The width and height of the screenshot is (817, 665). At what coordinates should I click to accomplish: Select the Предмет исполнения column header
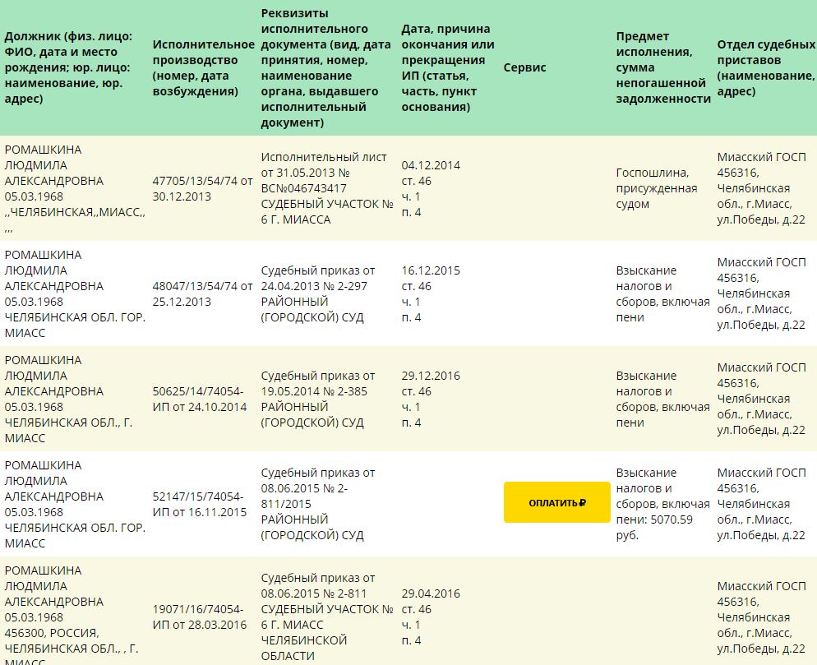pos(663,67)
